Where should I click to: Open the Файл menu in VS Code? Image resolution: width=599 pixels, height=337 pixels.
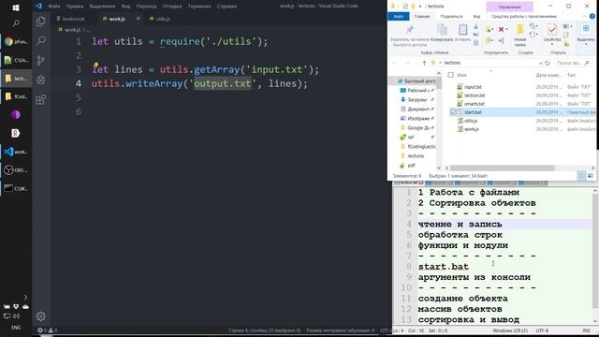(54, 7)
